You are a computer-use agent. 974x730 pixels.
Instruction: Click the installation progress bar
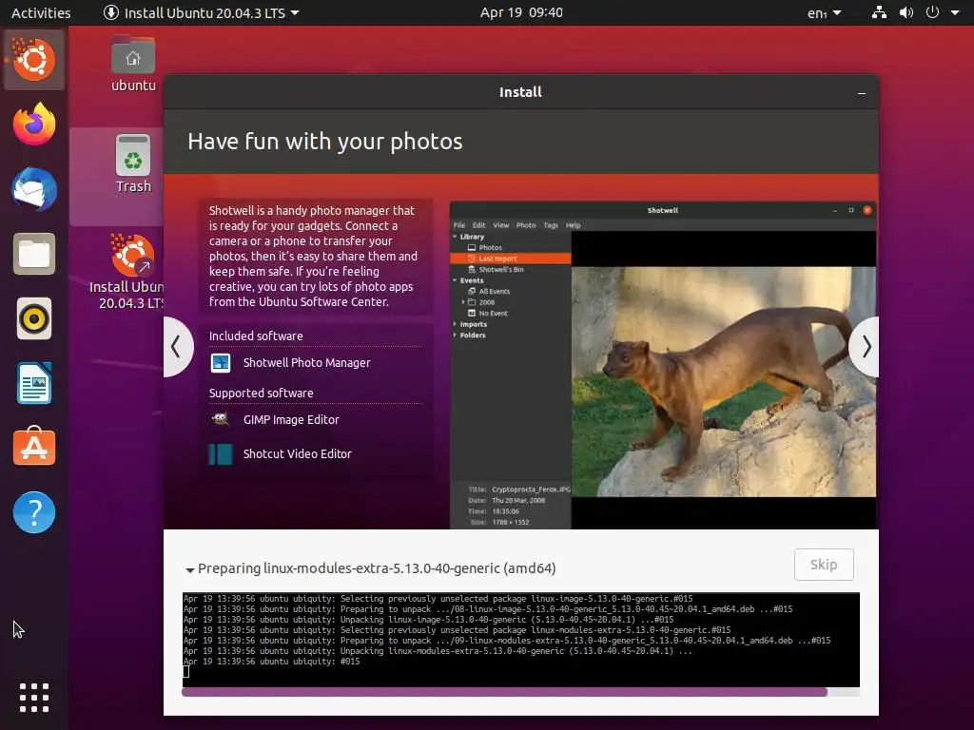(x=520, y=692)
